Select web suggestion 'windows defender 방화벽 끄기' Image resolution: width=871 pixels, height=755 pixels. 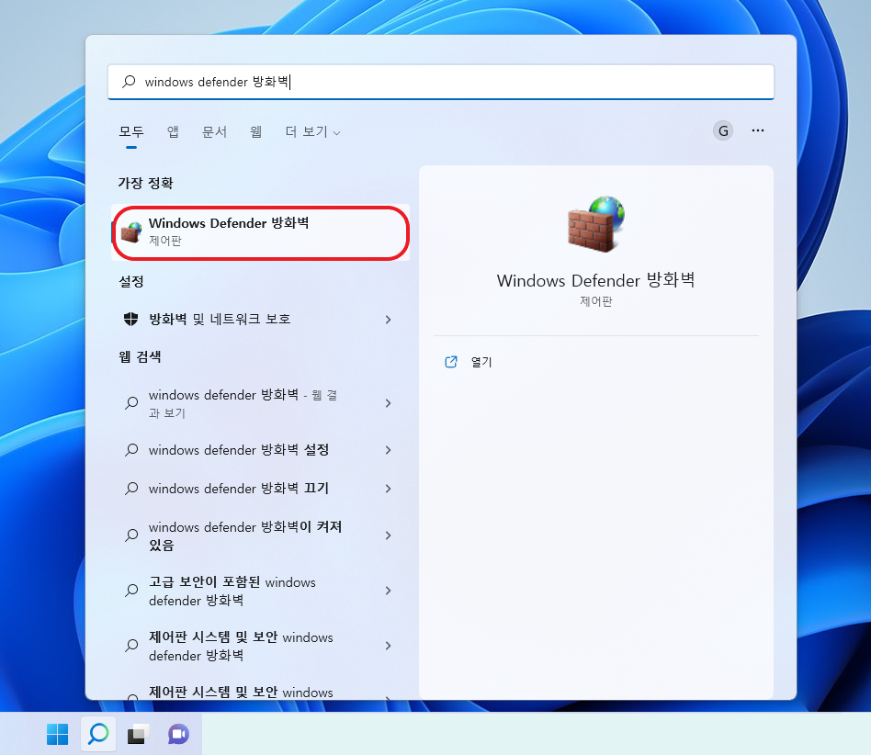click(x=261, y=489)
